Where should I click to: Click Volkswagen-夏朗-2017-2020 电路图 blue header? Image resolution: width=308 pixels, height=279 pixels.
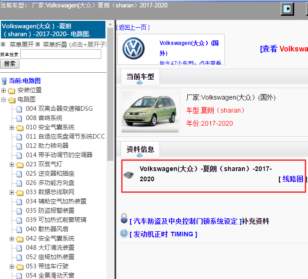click(x=53, y=30)
